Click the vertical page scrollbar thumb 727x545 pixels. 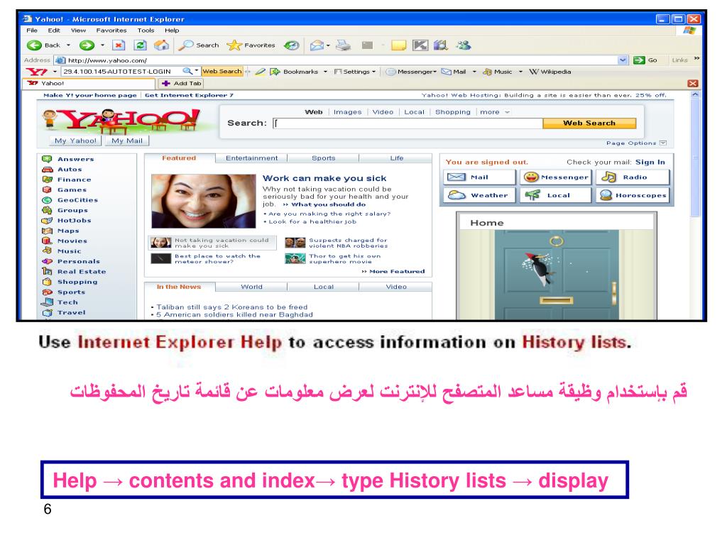click(694, 158)
